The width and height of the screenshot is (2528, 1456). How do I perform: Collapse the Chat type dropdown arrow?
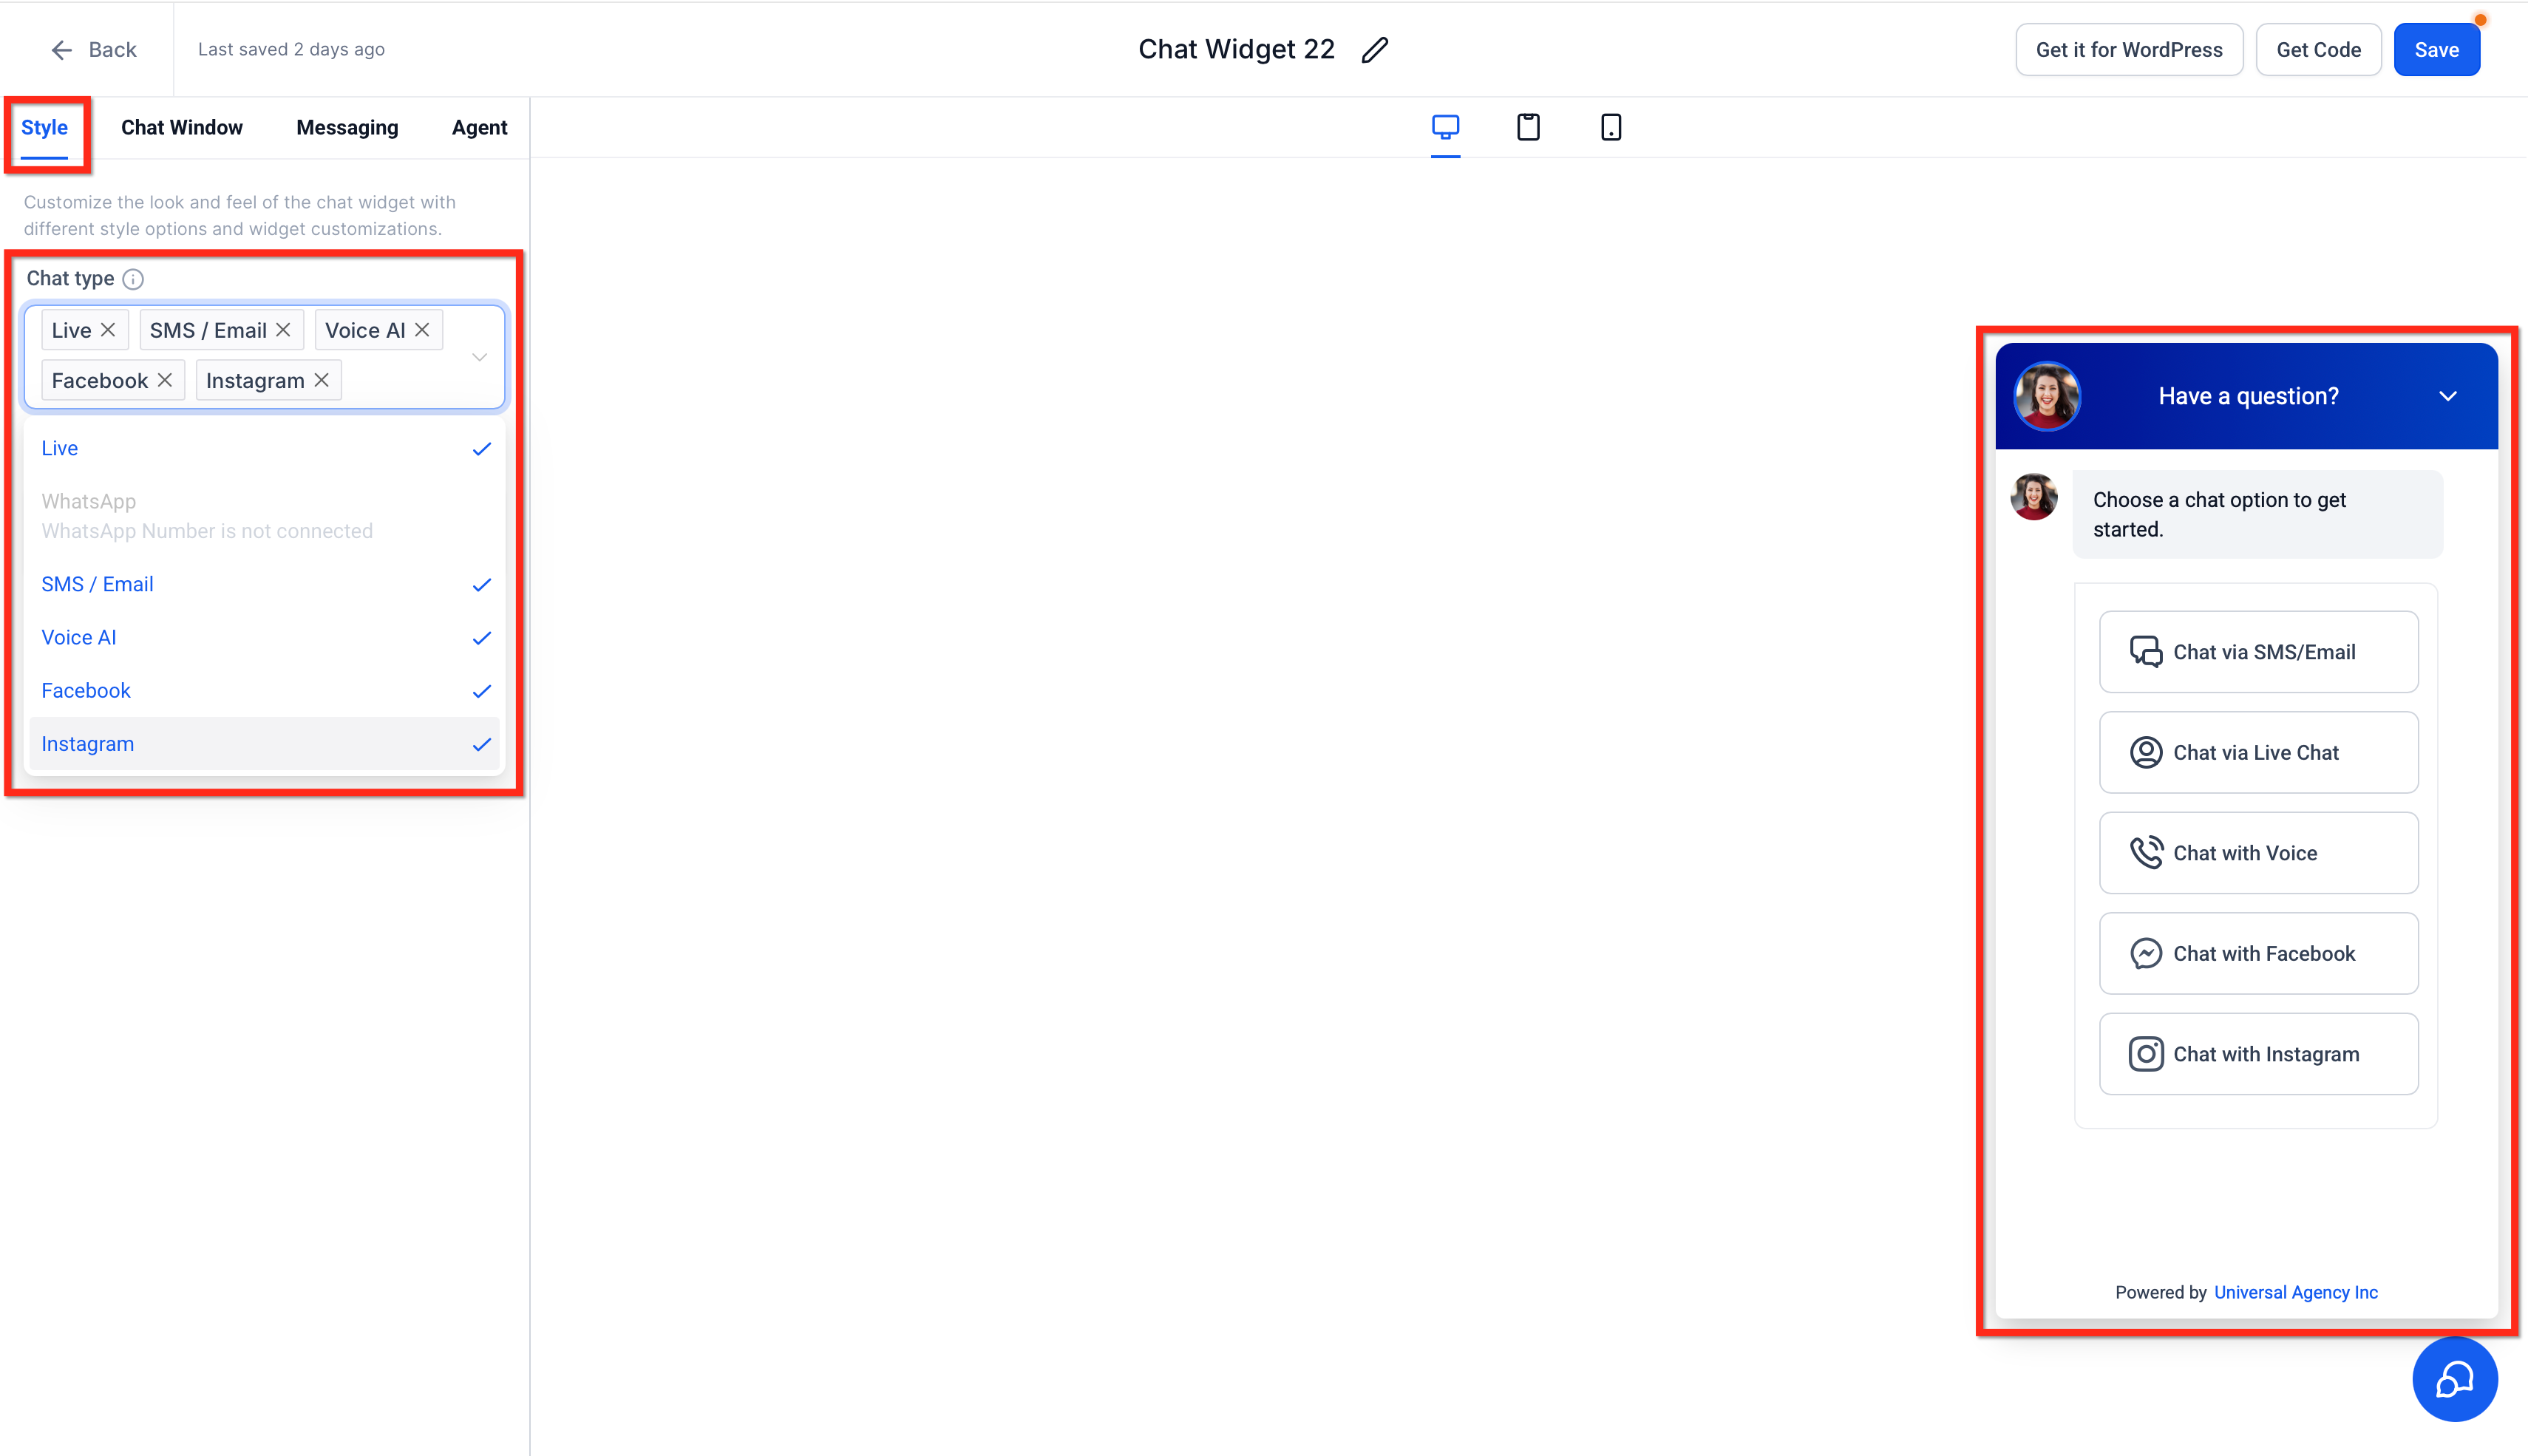pos(480,357)
